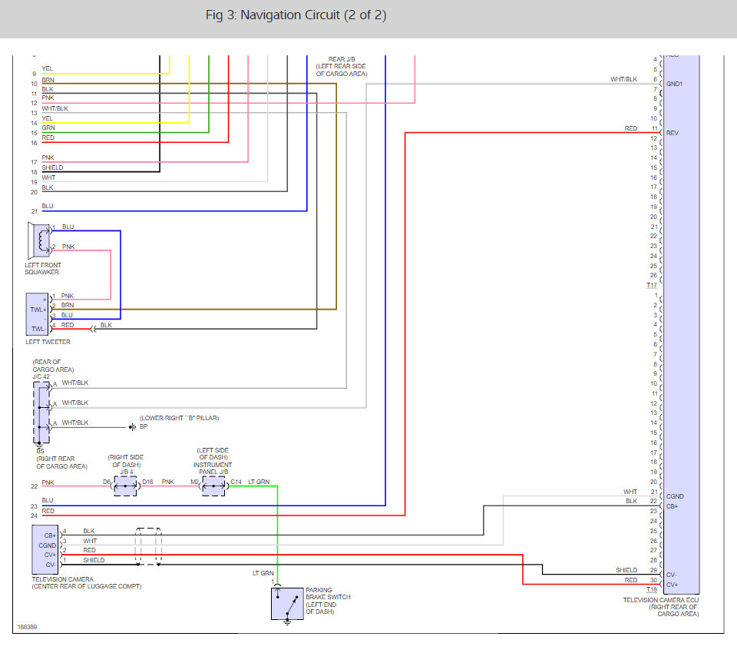Click the 'SHIELD' label at pin 18
This screenshot has width=737, height=653.
pos(52,167)
